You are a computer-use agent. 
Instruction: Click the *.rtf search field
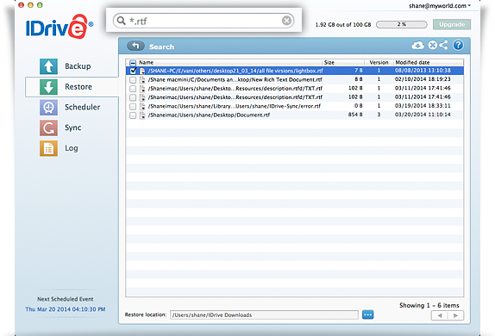pos(204,21)
